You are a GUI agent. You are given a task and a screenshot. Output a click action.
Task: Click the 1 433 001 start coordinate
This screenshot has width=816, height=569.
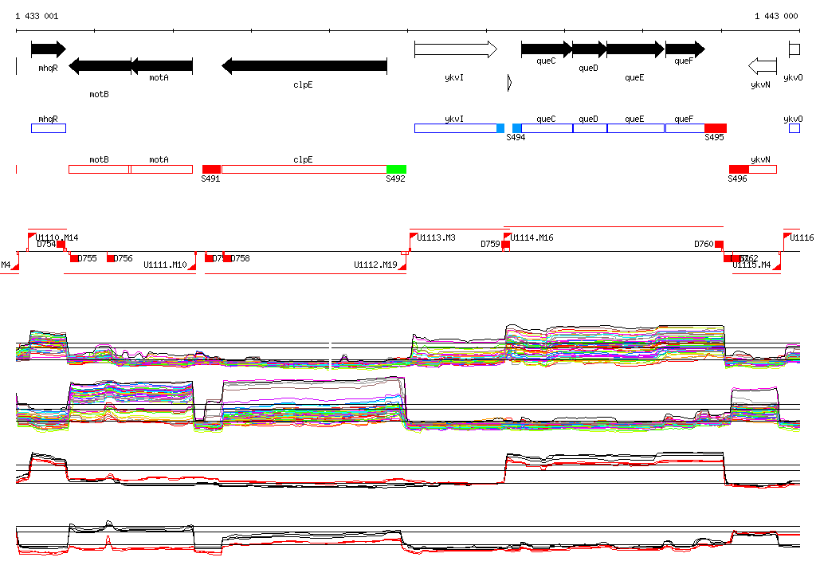37,16
